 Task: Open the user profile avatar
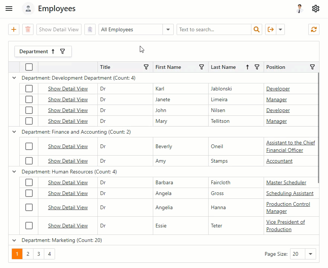coord(300,9)
